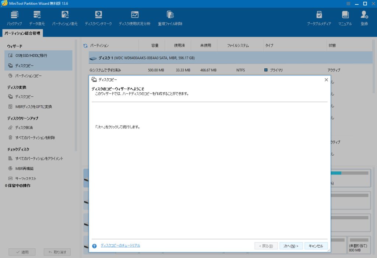Open 重複ファイル削除 tool

[x=170, y=18]
